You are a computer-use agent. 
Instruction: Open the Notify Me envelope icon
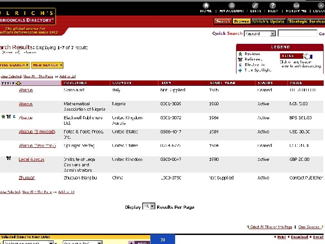click(297, 5)
